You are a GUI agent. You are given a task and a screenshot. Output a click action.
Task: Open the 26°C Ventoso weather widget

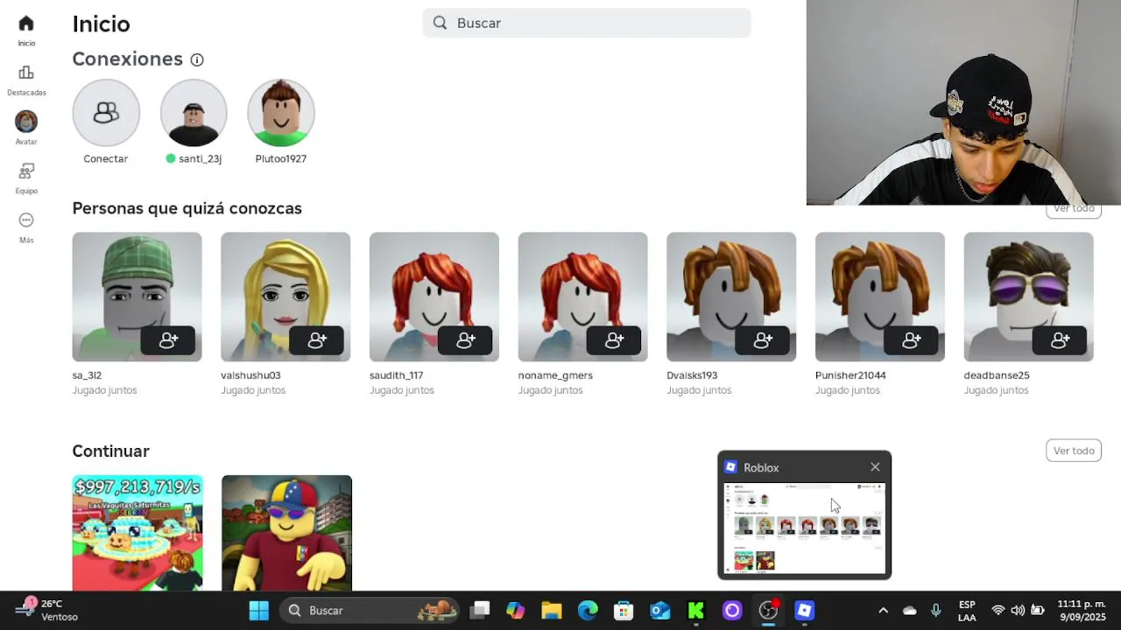tap(47, 610)
